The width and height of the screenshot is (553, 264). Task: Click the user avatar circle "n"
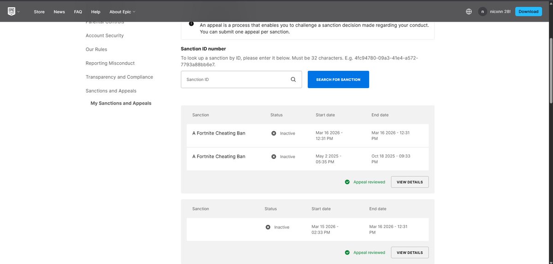tap(482, 12)
